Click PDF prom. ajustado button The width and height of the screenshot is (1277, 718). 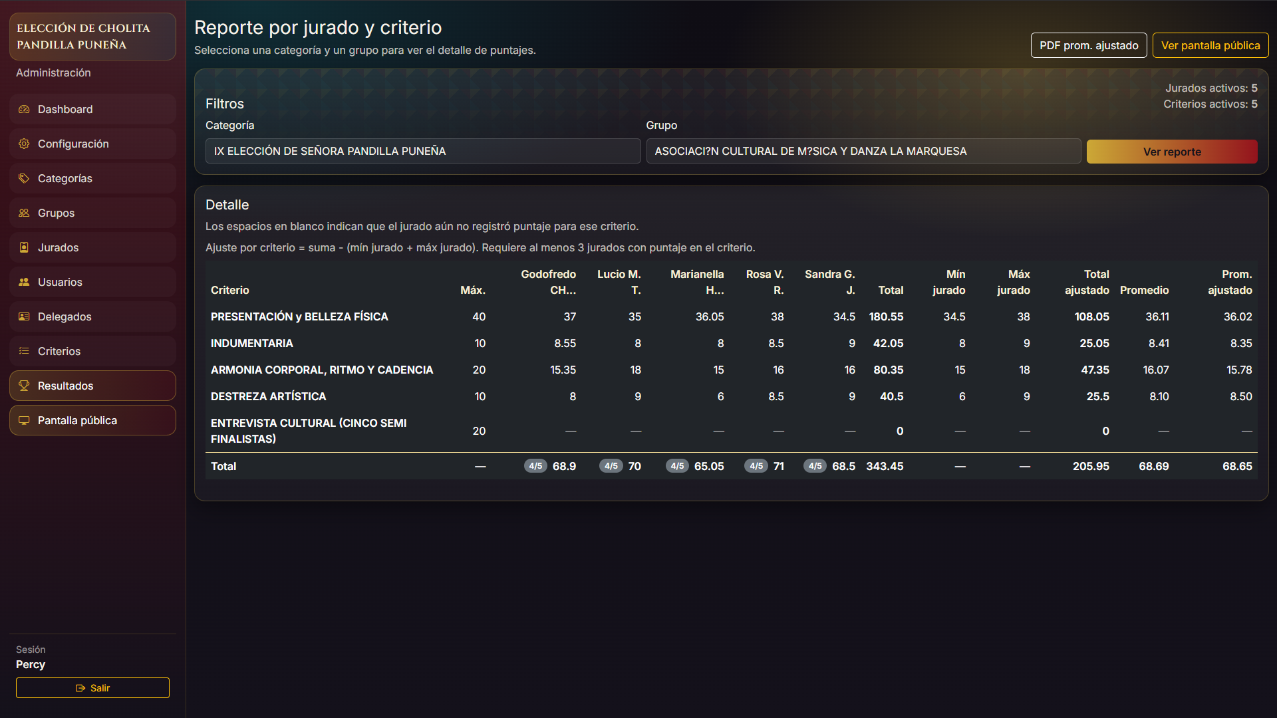(x=1088, y=45)
